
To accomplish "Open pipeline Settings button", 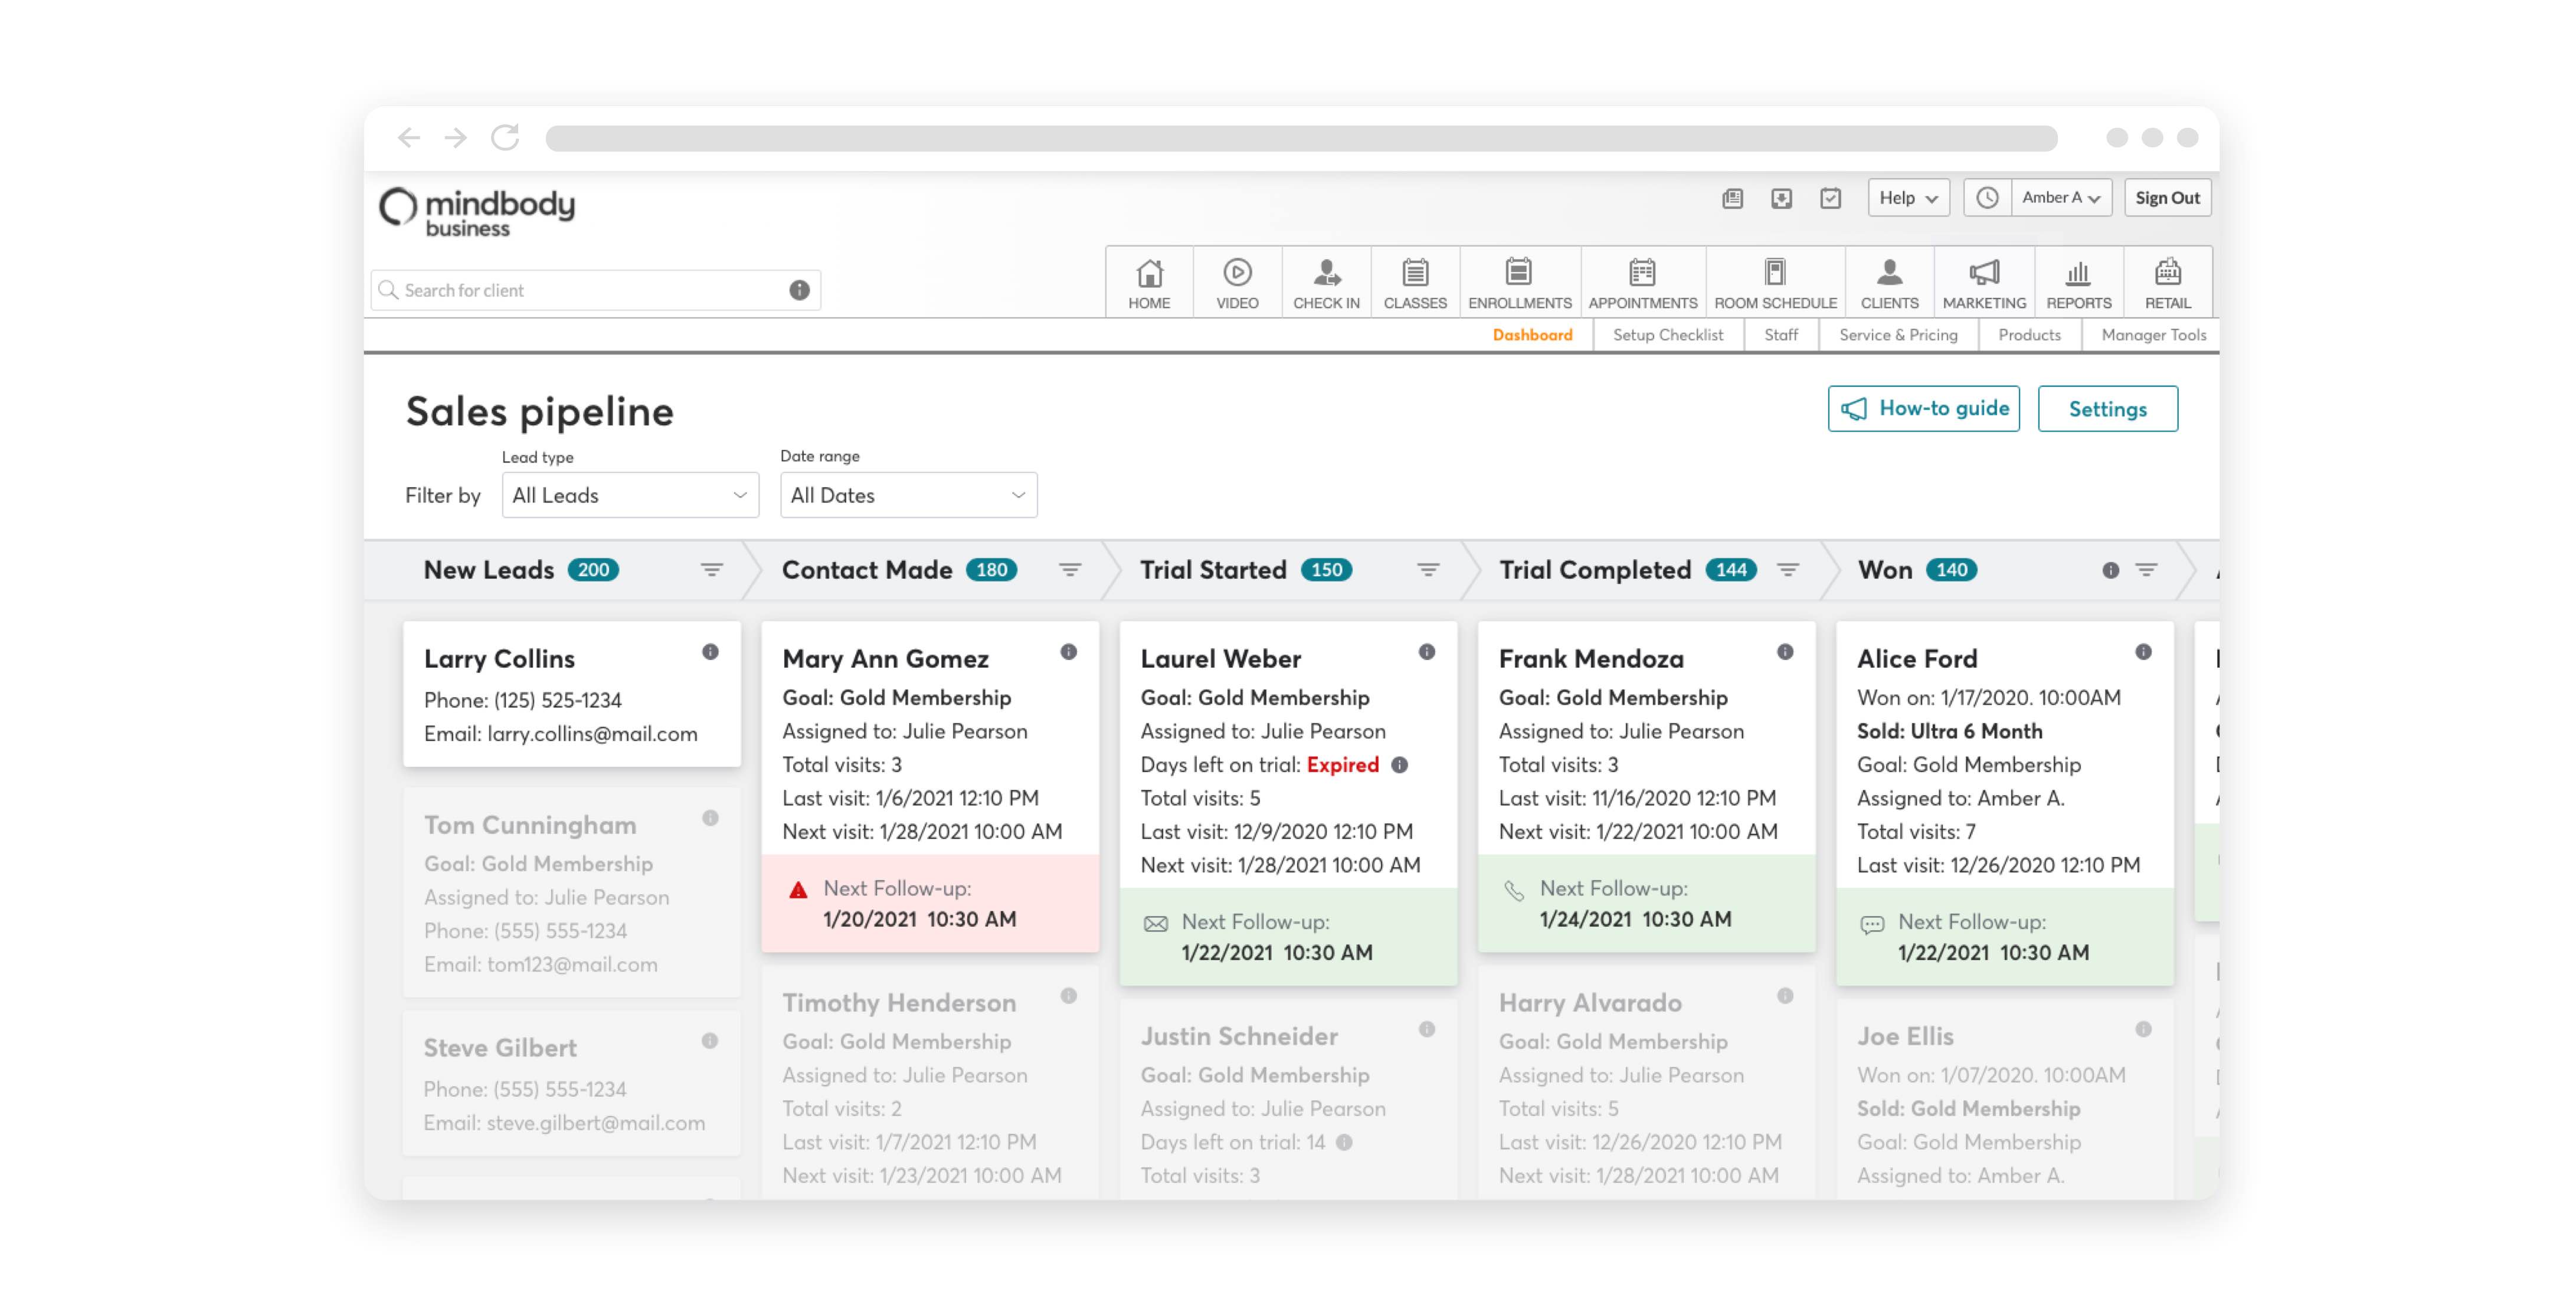I will pyautogui.click(x=2107, y=409).
